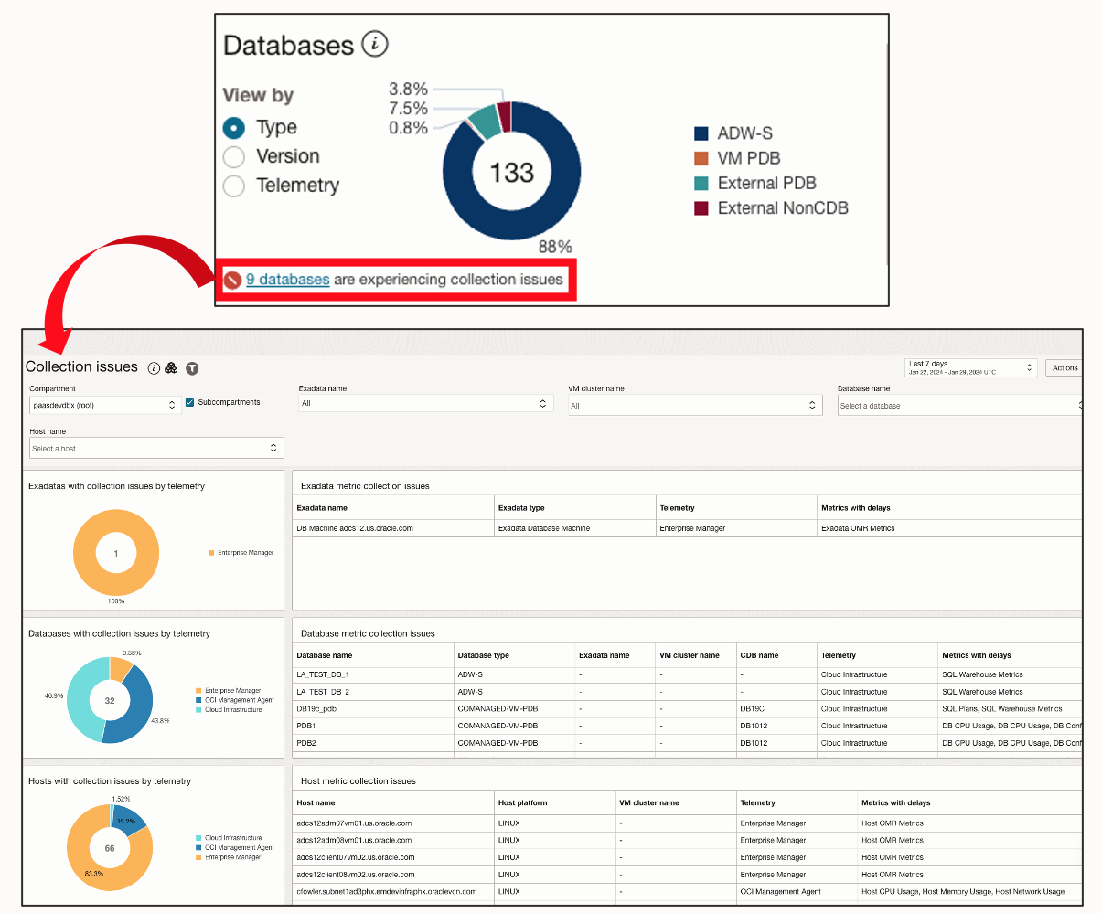Click the External PDB legend marker
This screenshot has width=1102, height=913.
701,184
